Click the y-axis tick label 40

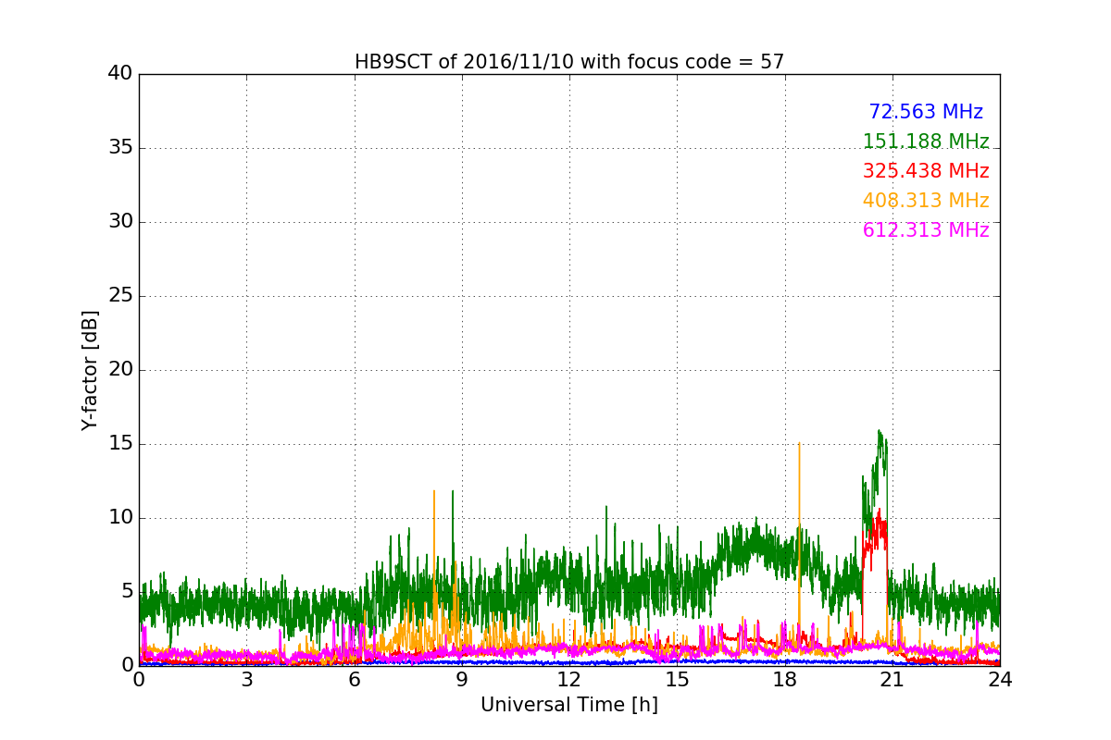(x=120, y=74)
